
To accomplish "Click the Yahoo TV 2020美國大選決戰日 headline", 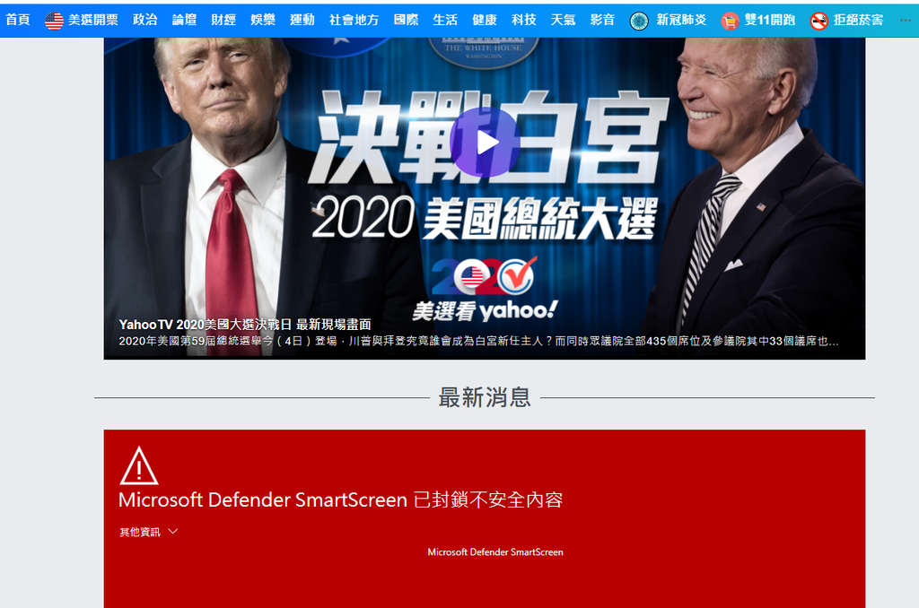I will click(x=245, y=325).
